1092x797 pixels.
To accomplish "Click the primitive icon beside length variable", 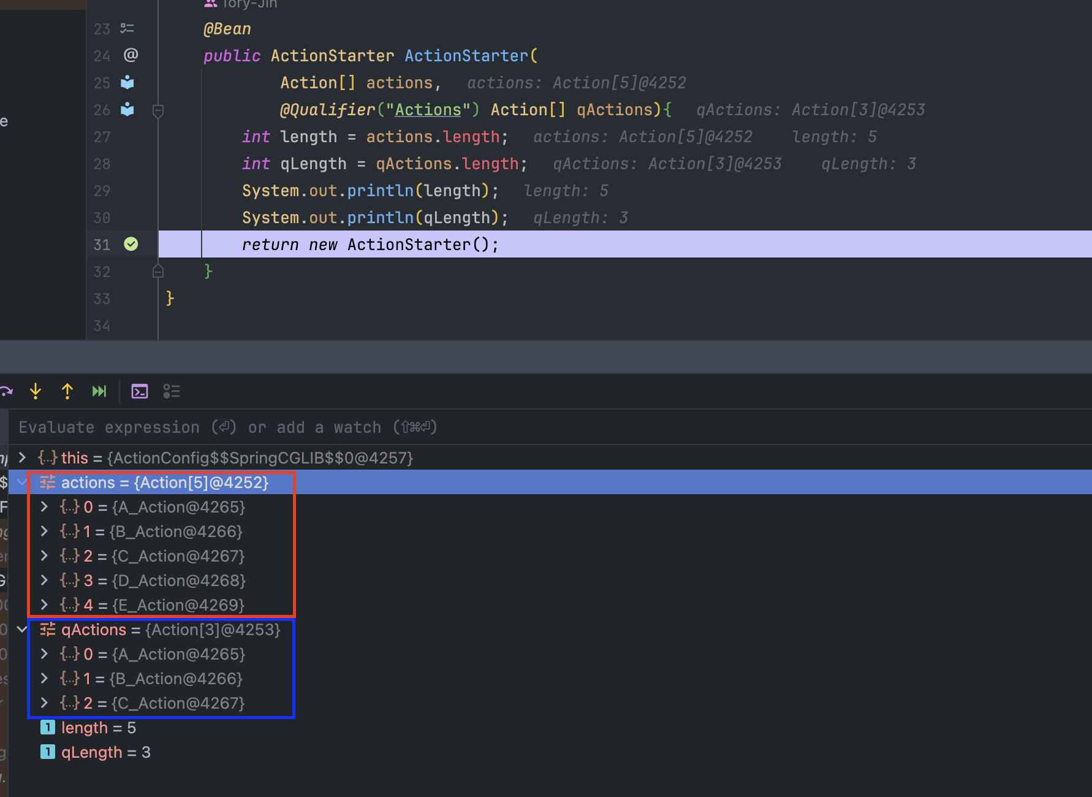I will pos(48,727).
